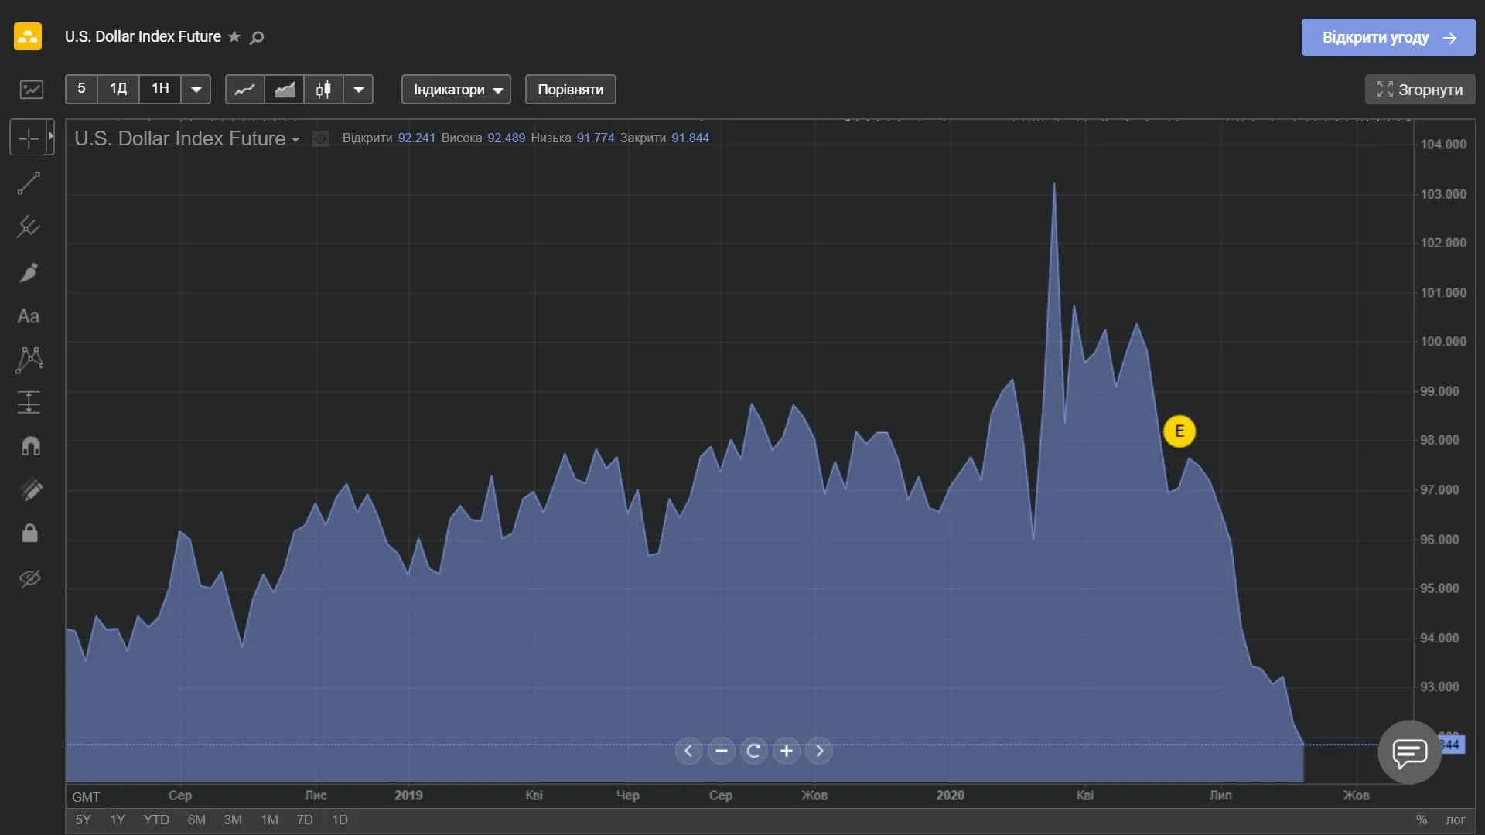The image size is (1485, 835).
Task: Toggle lock all drawings
Action: coord(30,533)
